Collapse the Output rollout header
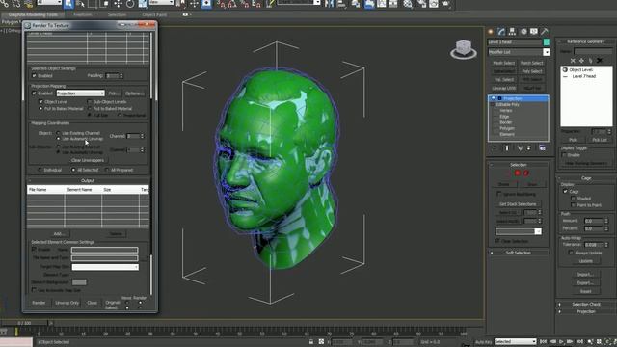Screen dimensions: 617x347 88,180
